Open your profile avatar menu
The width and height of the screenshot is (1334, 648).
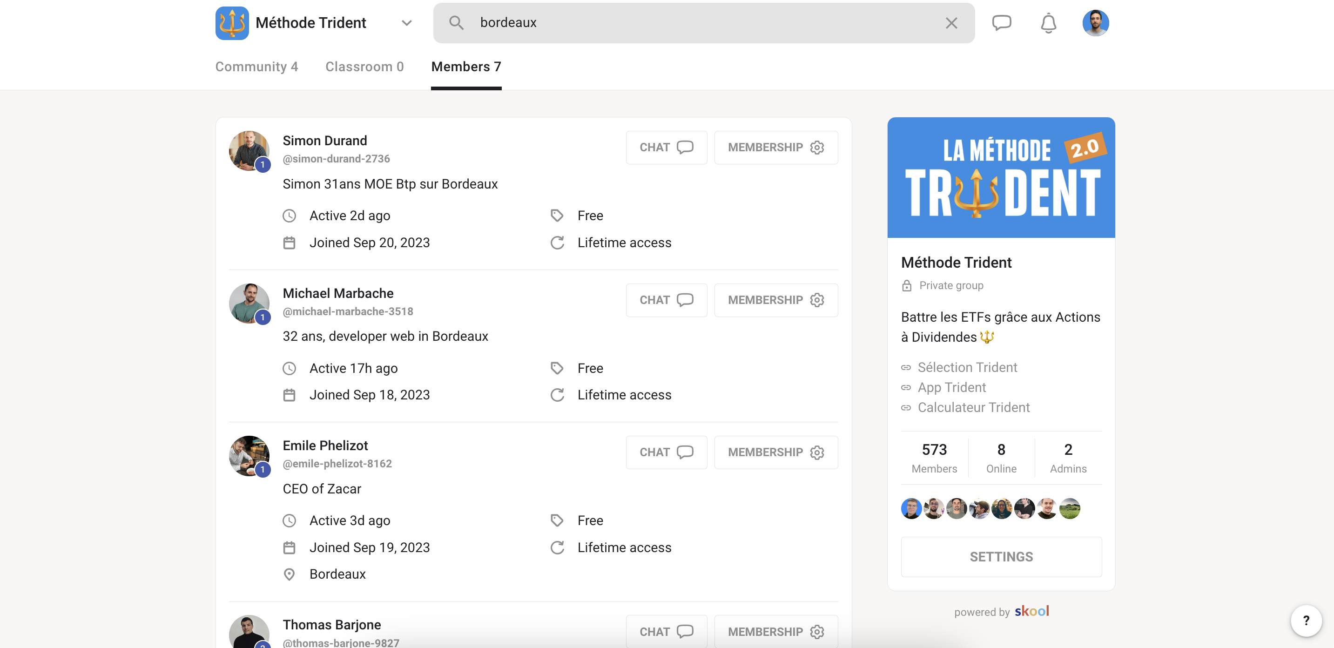click(1095, 23)
